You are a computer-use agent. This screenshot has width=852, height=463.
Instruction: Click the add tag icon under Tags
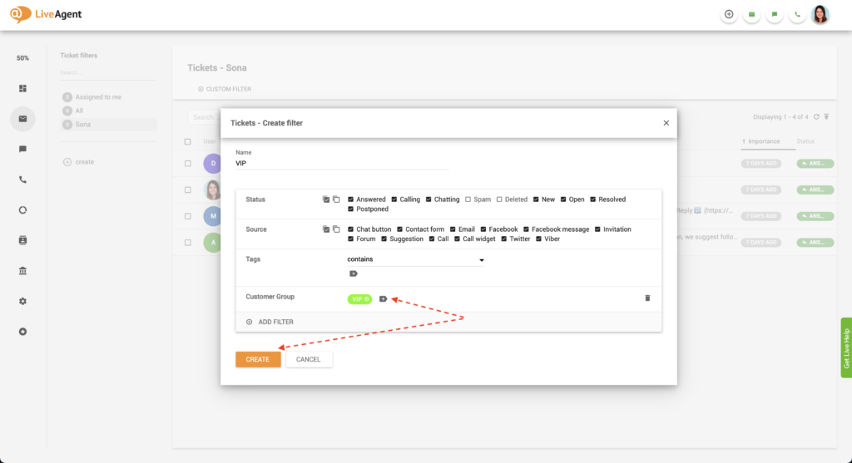[x=353, y=273]
